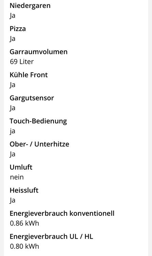
Task: Click the Umluft label
Action: [x=21, y=167]
